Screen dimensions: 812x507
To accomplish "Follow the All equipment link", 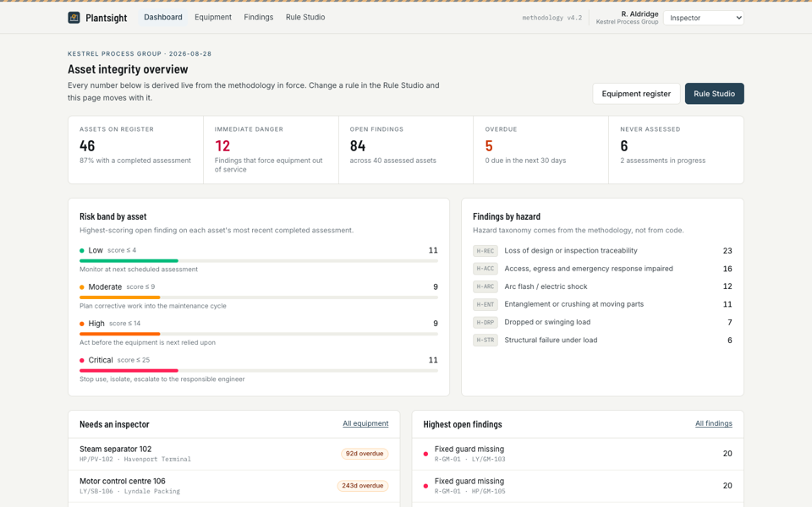I will click(x=365, y=423).
